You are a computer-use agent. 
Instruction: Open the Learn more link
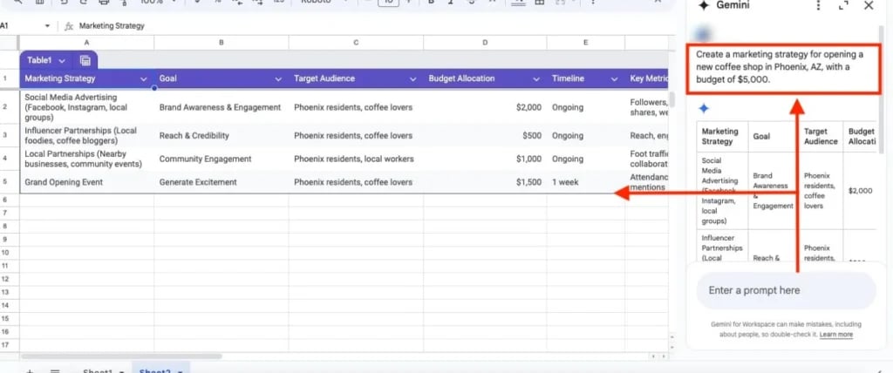click(836, 335)
